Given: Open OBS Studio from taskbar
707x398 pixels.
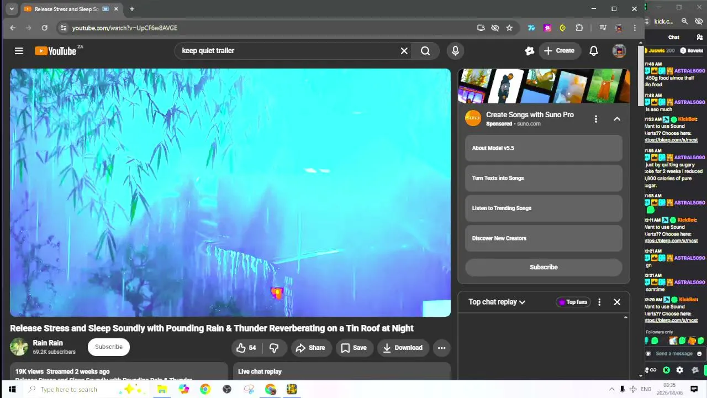Looking at the screenshot, I should tap(227, 389).
